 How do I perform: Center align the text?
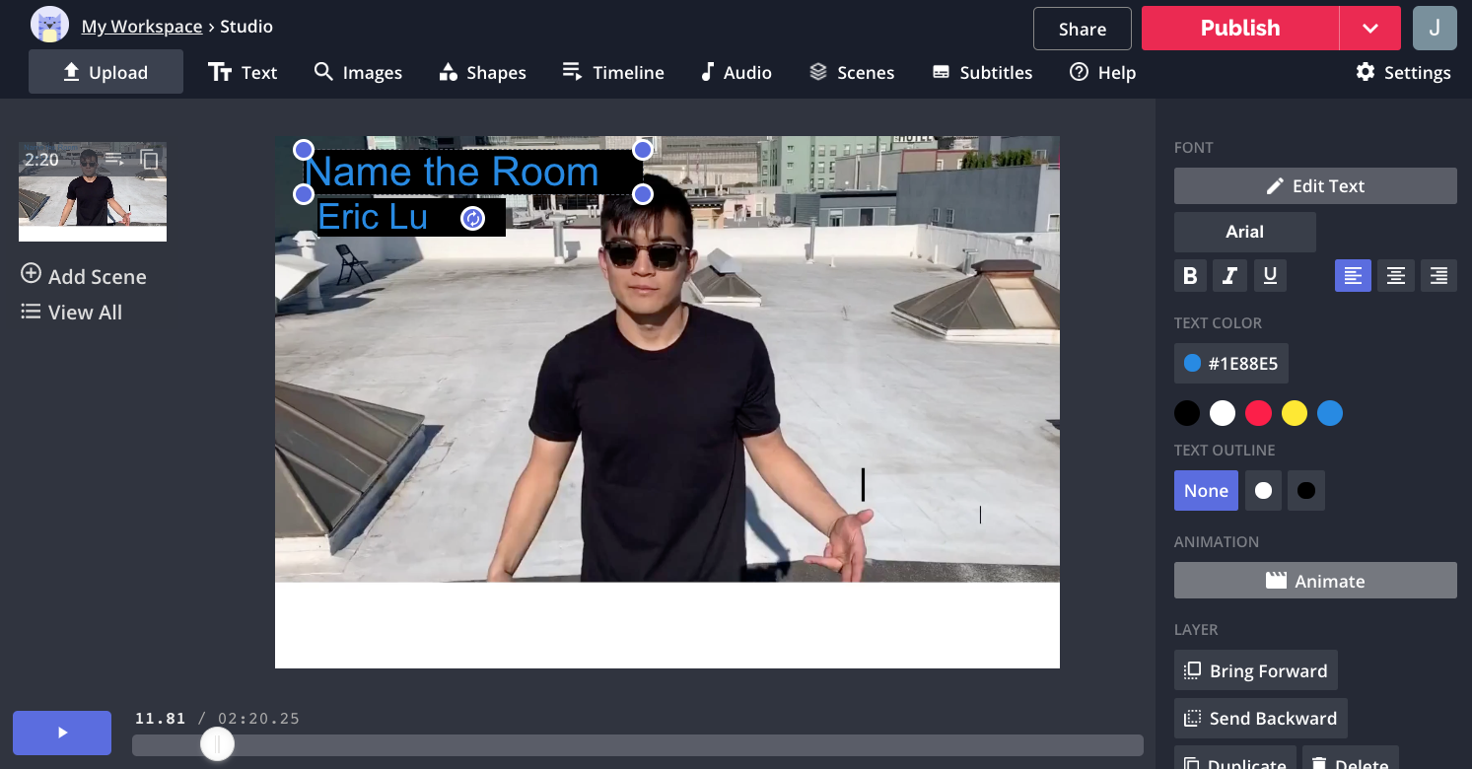click(1395, 276)
